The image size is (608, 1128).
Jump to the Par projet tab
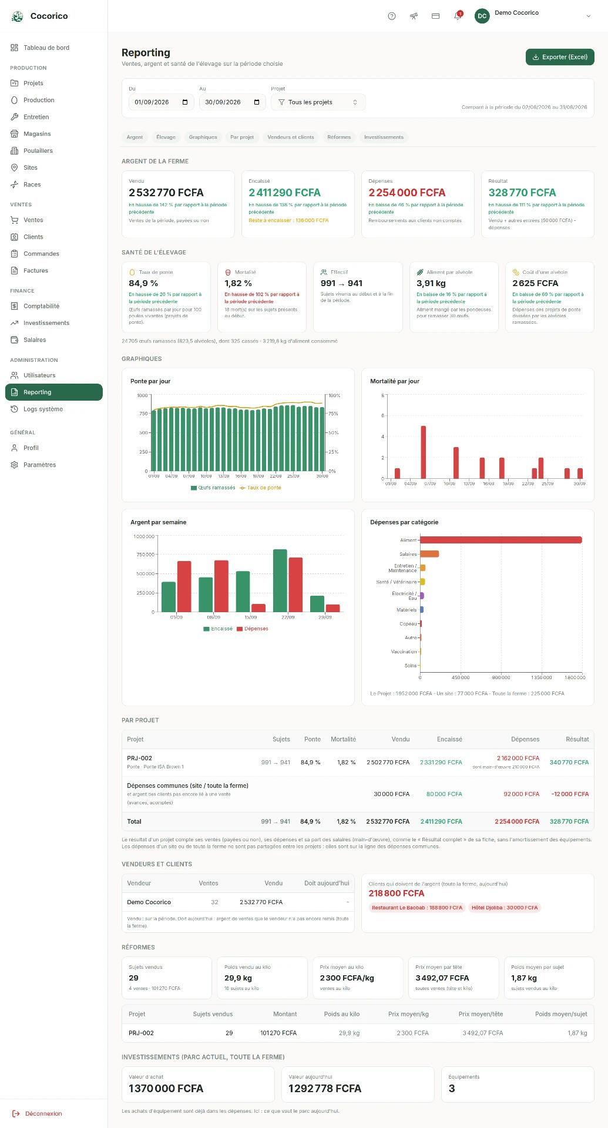pos(242,137)
